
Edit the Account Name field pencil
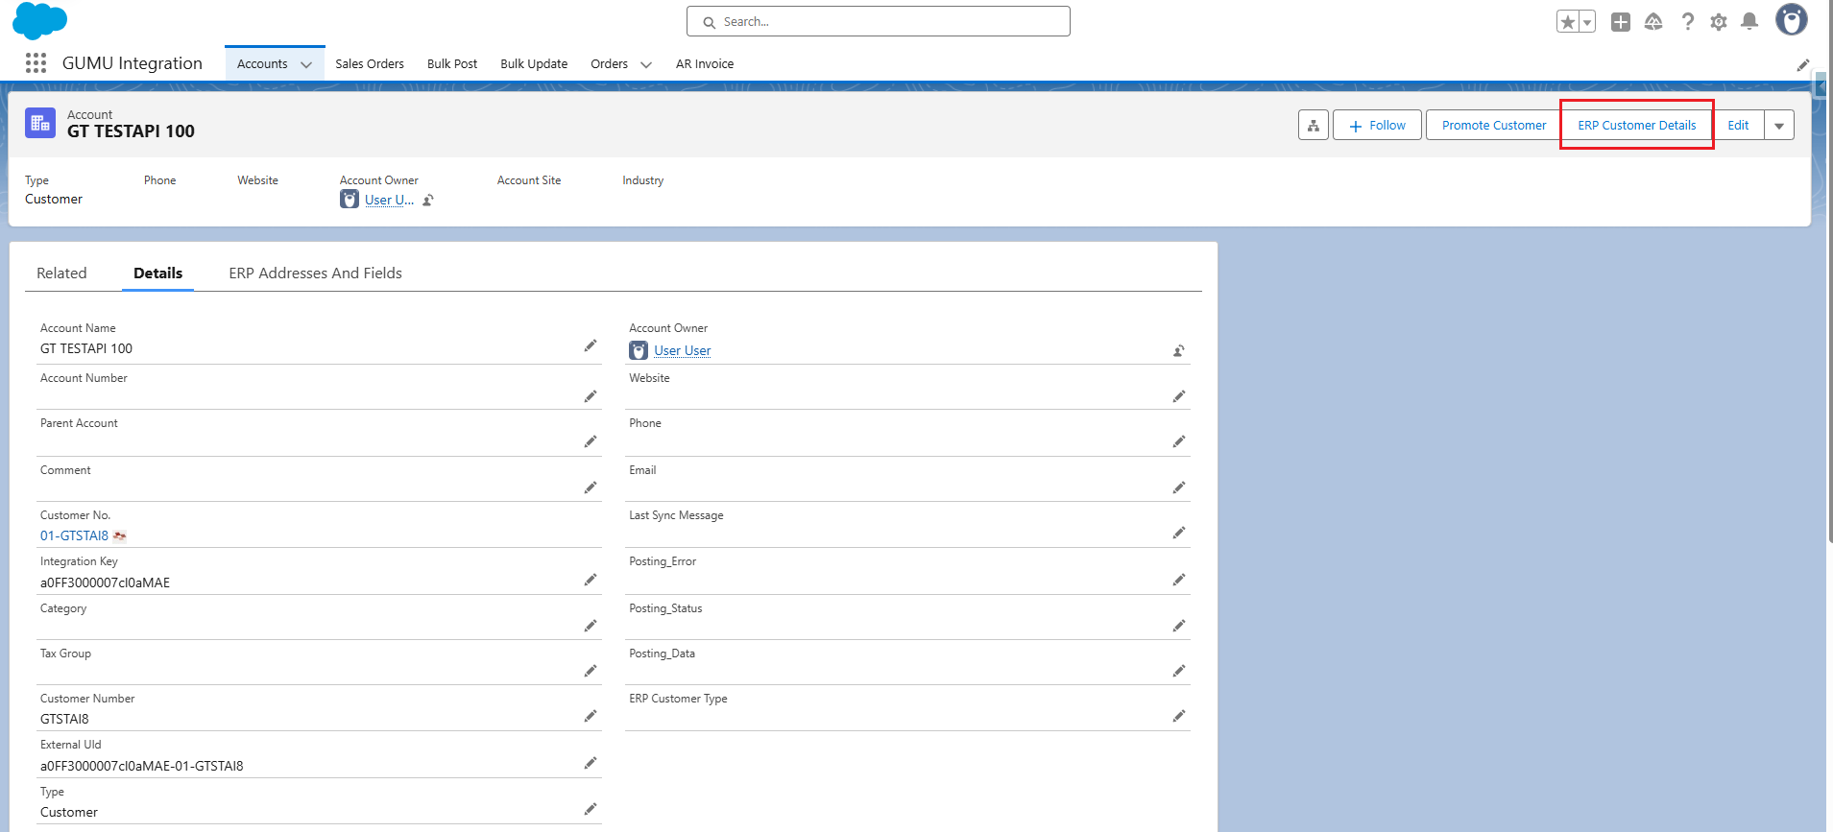click(591, 345)
